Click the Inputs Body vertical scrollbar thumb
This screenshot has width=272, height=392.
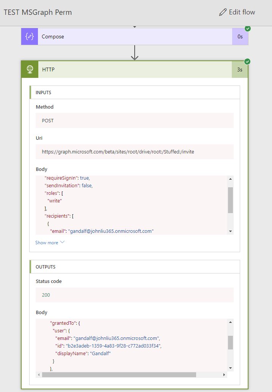tap(230, 200)
